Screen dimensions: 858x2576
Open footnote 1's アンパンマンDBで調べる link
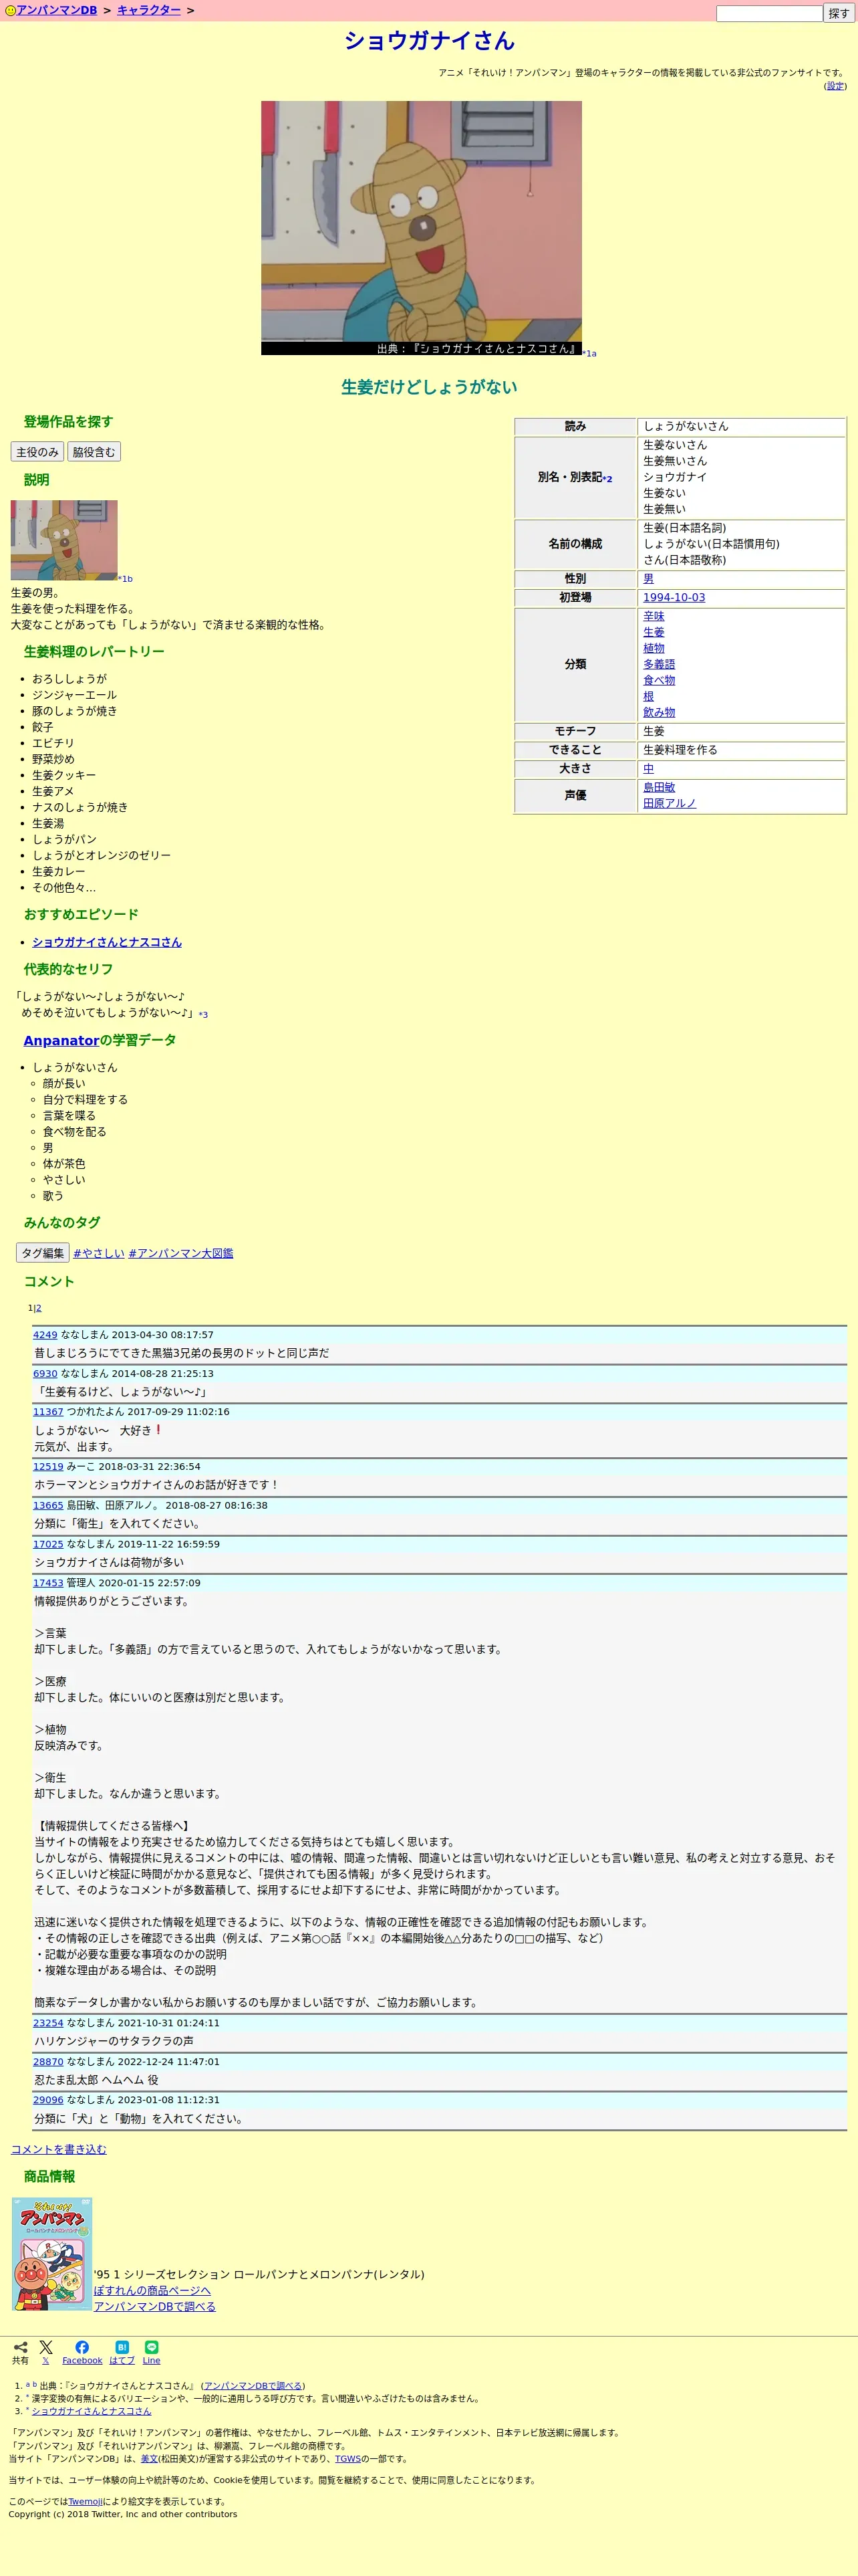pos(254,2385)
